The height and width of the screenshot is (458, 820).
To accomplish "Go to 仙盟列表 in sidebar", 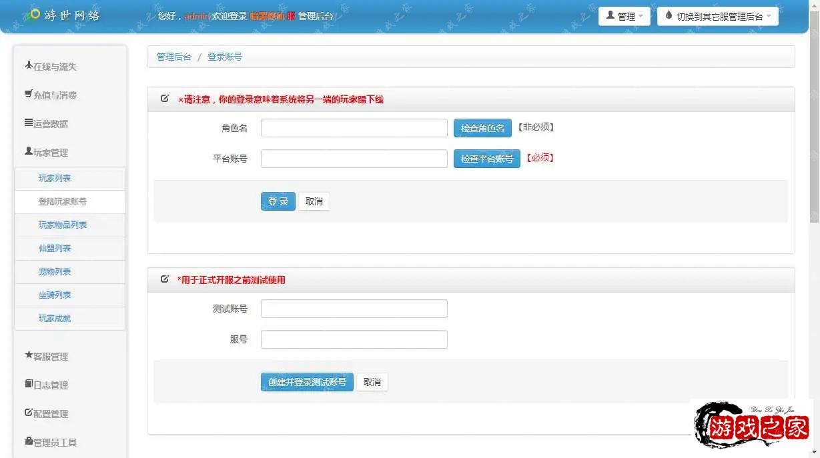I will 55,249.
